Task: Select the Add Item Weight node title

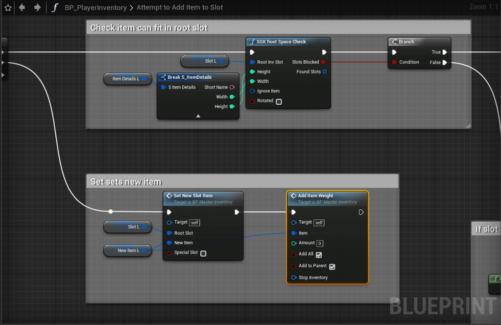Action: (x=315, y=196)
